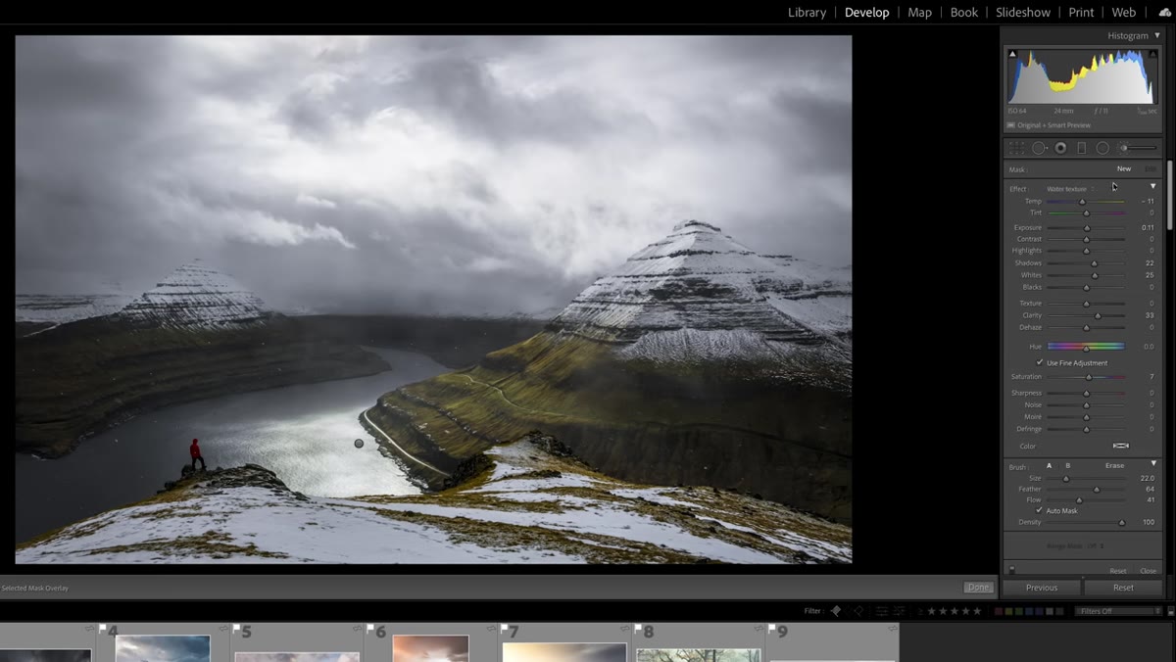Viewport: 1176px width, 662px height.
Task: Click the Color swatch box in Effect
Action: click(x=1121, y=446)
